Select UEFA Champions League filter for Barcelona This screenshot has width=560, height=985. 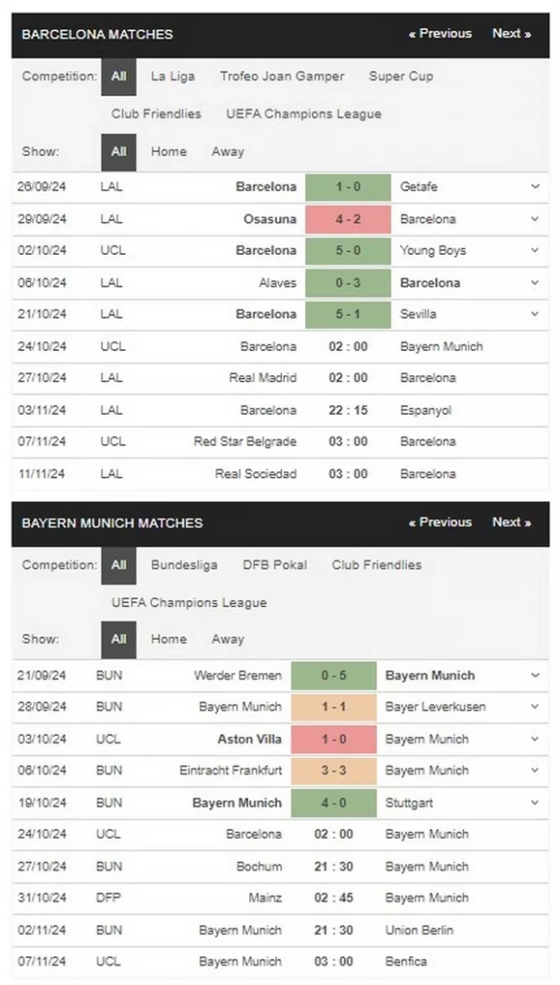[303, 114]
